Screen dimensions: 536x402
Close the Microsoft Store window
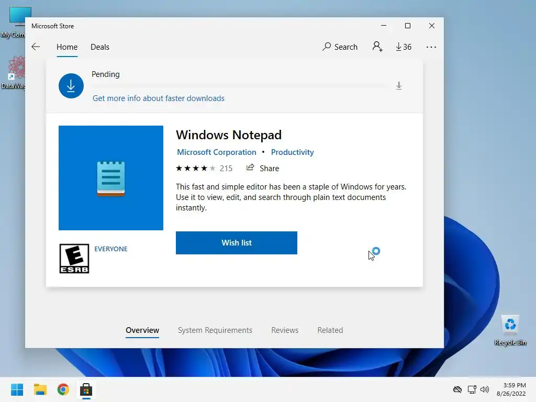(x=432, y=26)
